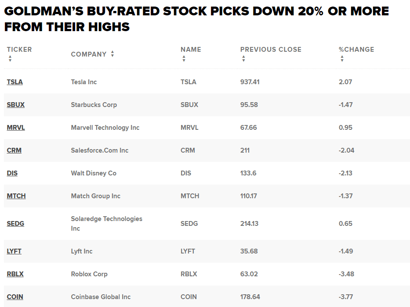Open the SEDG ticker link
Viewport: 410px width, 307px height.
point(15,224)
